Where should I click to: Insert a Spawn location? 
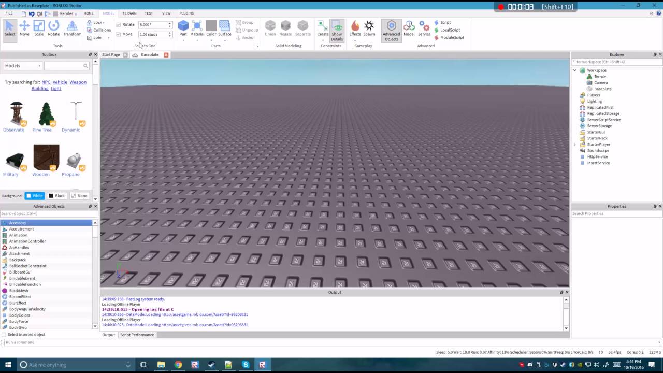(x=369, y=28)
